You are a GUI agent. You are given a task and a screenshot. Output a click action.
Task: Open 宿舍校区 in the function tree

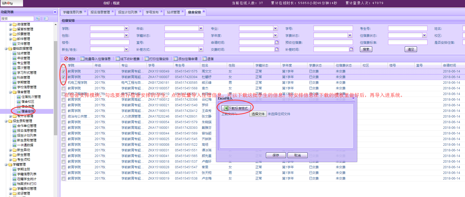28,102
